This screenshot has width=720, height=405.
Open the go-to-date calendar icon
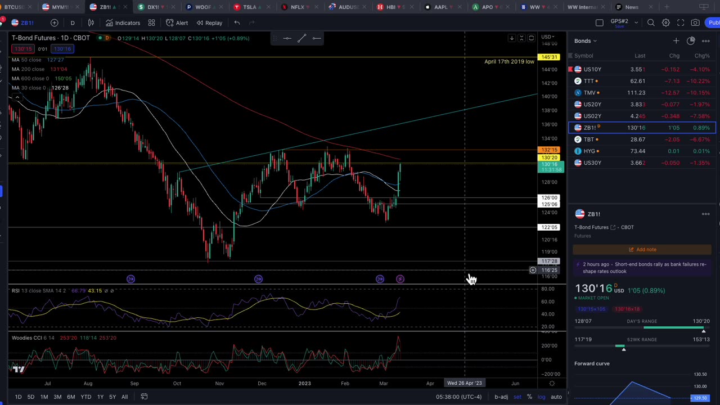[x=144, y=397]
